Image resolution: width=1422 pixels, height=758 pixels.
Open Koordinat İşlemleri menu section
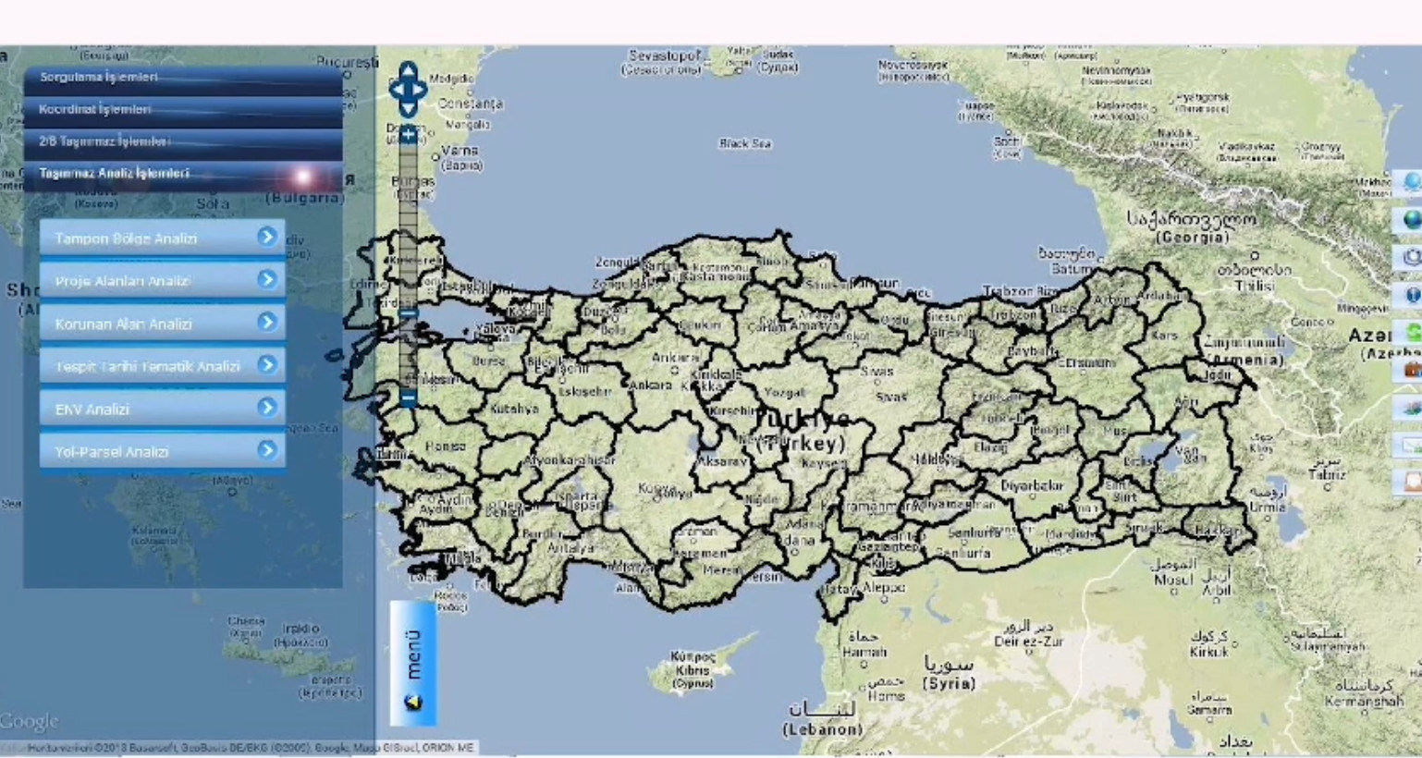point(183,110)
